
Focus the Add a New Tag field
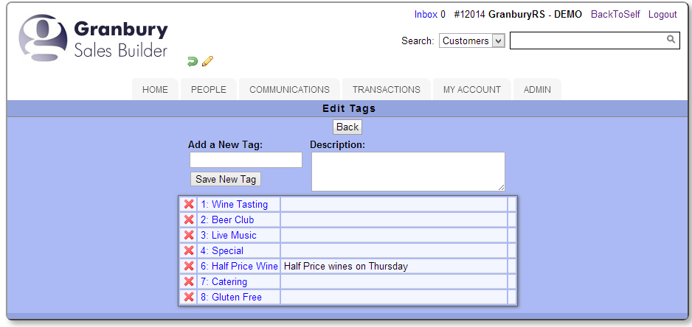[x=246, y=160]
